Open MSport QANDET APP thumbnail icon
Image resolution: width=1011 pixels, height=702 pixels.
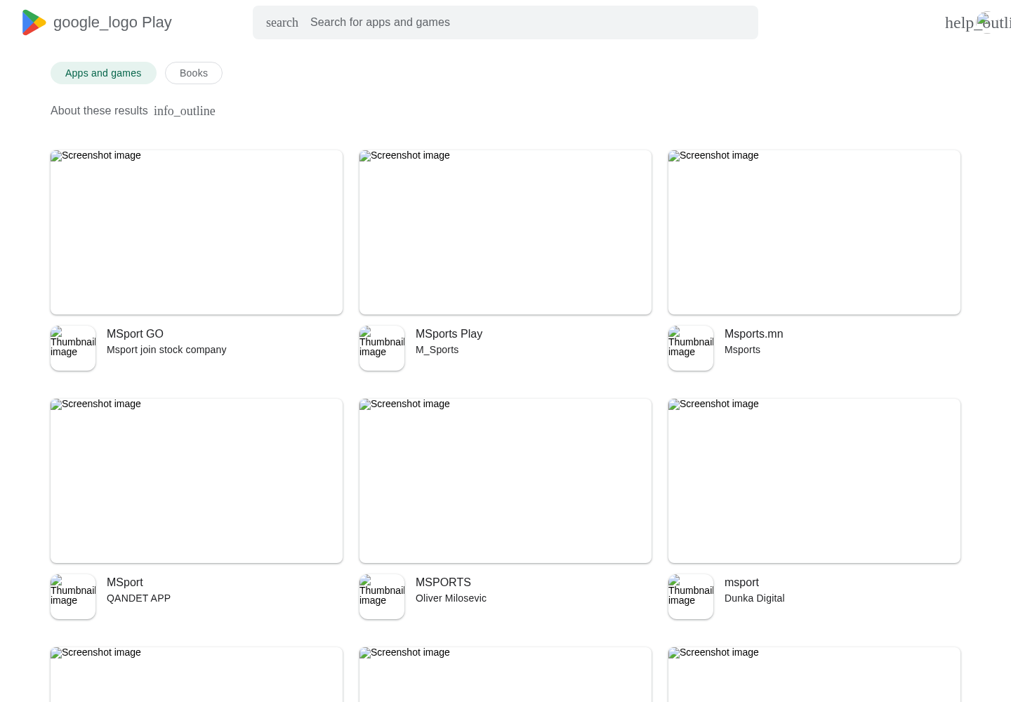(73, 597)
